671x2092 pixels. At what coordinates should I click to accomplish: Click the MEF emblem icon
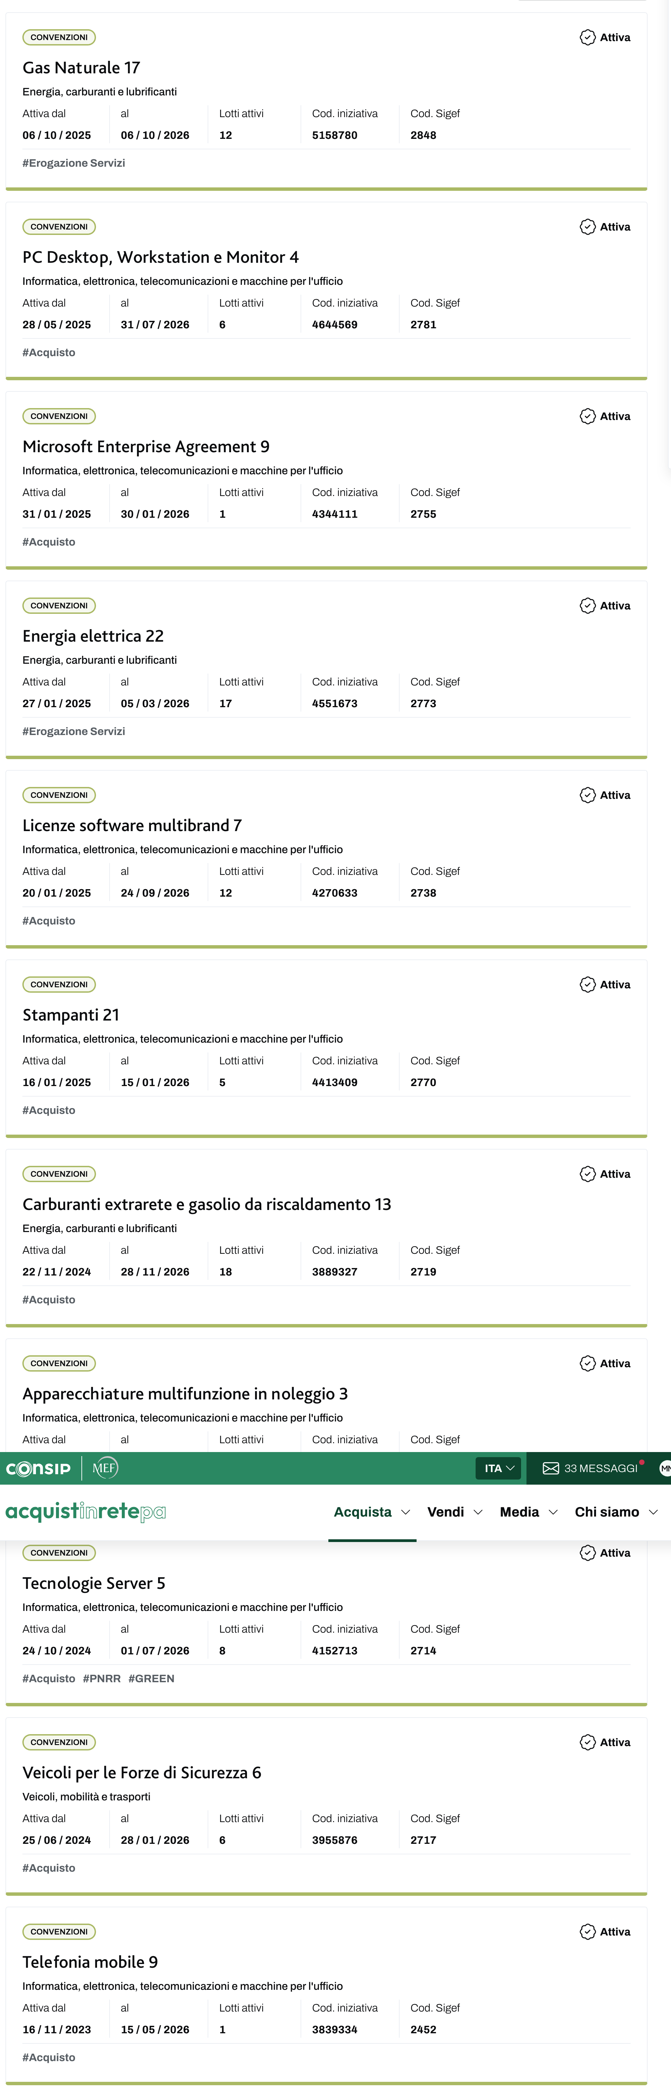(106, 1467)
